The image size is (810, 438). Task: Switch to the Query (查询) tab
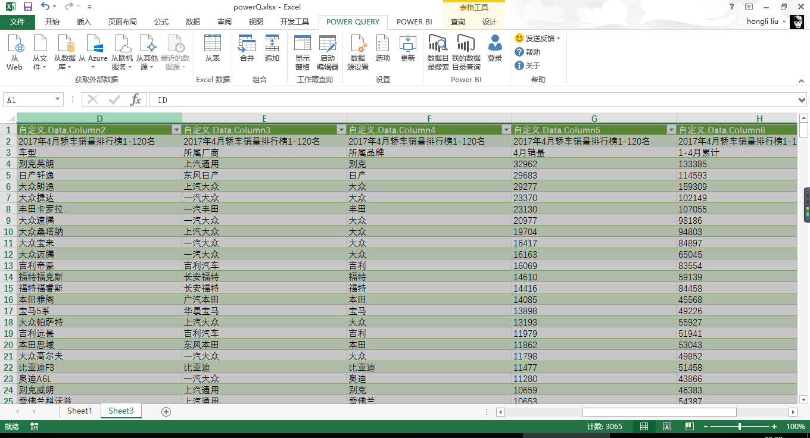coord(458,22)
